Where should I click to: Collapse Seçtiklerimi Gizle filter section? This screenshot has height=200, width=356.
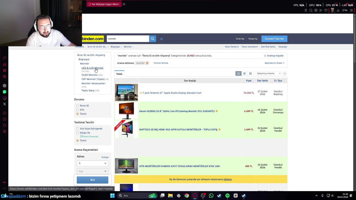coord(275,63)
